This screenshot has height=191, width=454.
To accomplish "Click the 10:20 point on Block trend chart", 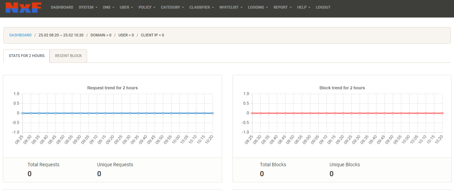I will point(442,113).
